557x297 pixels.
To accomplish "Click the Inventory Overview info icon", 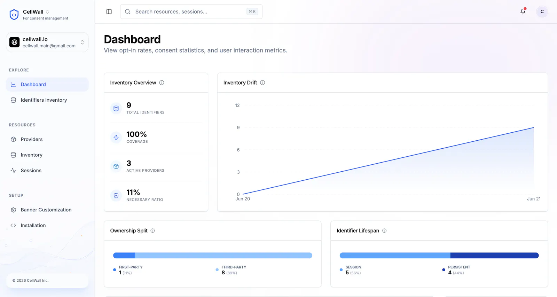I will tap(162, 83).
